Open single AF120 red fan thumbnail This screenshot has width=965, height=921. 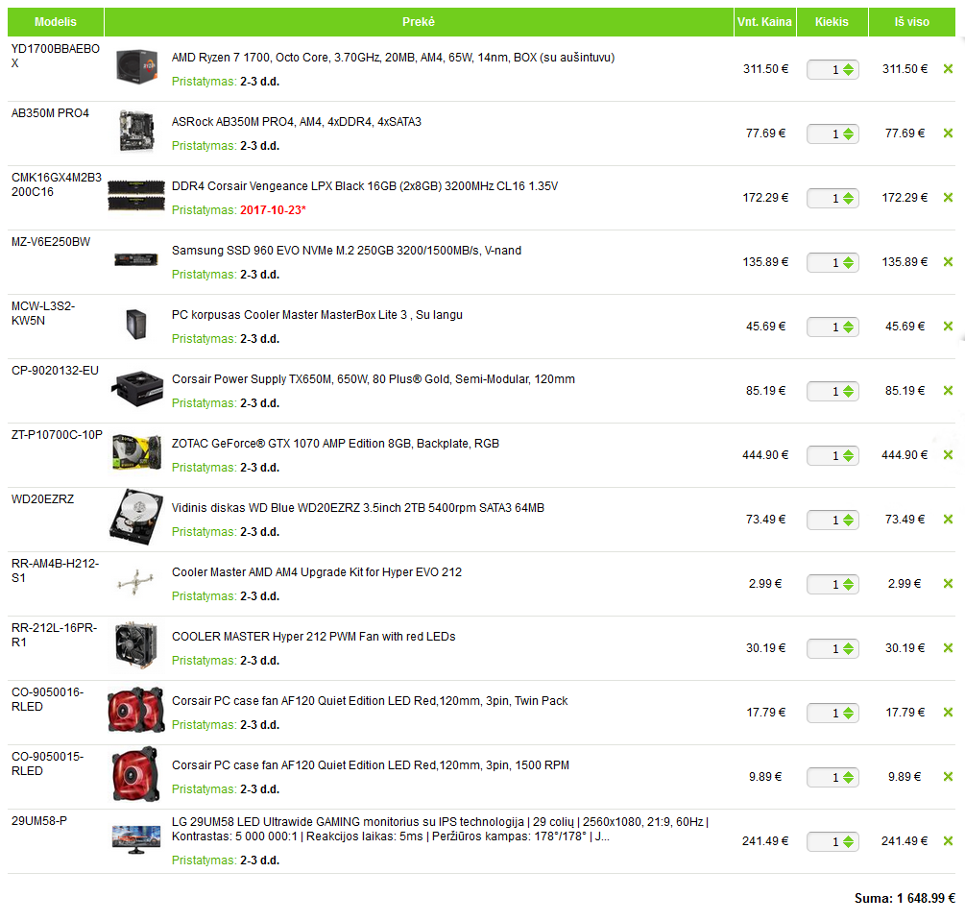coord(136,774)
